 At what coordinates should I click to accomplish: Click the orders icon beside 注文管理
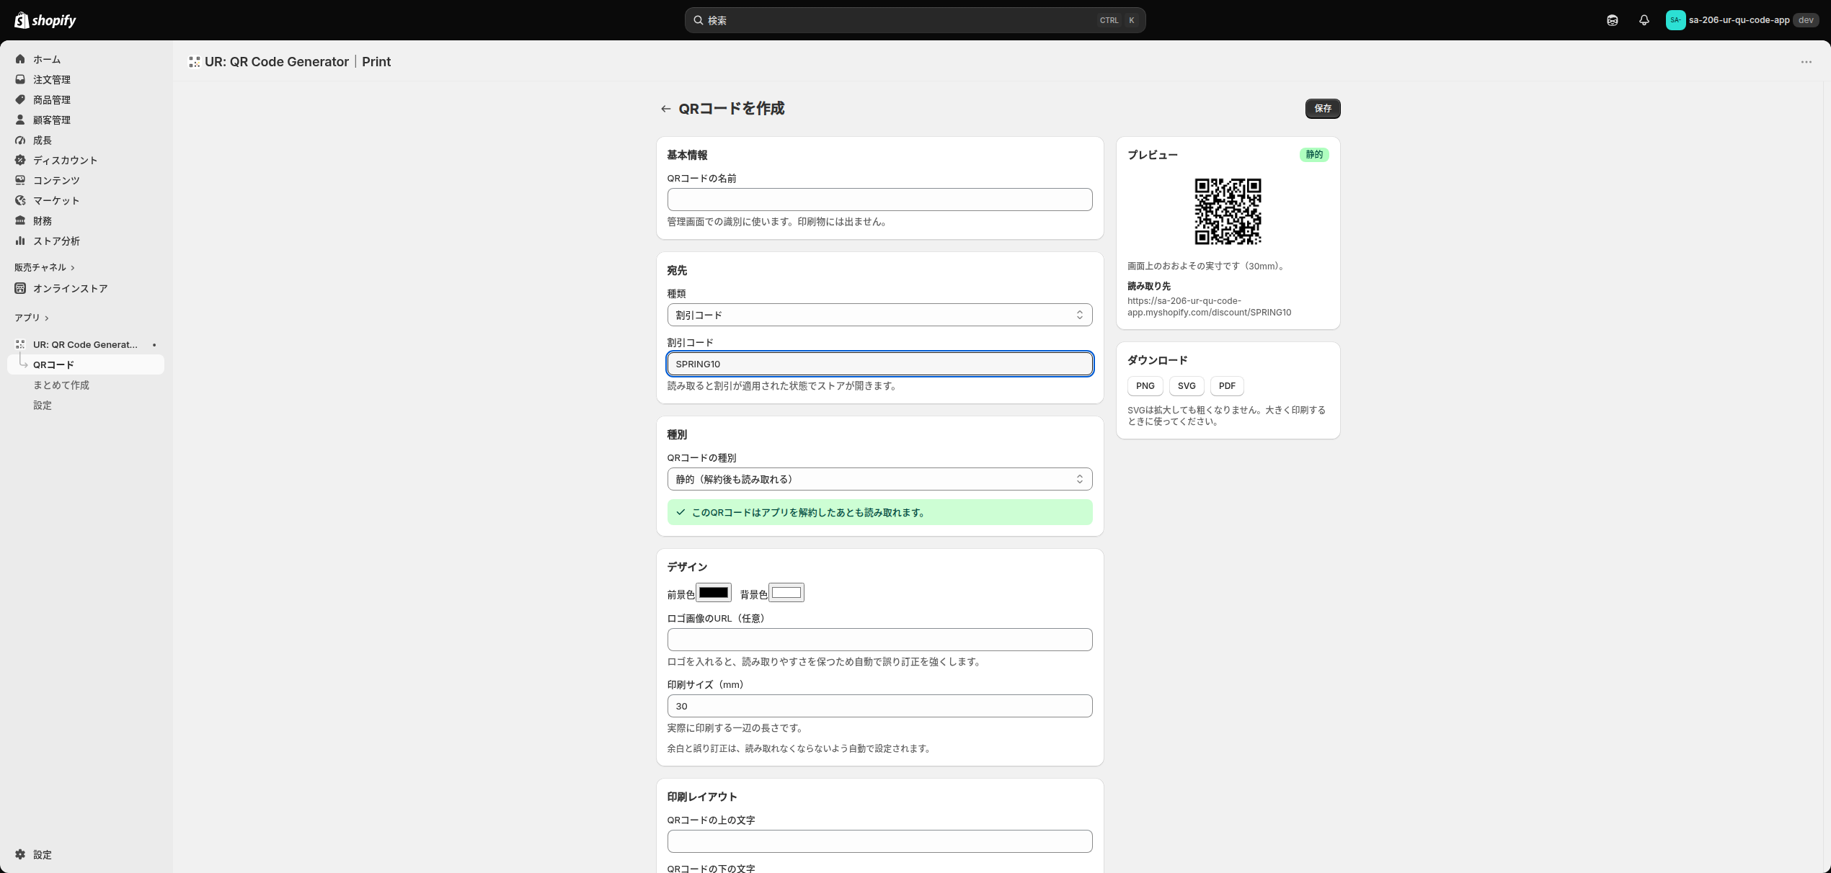click(20, 79)
